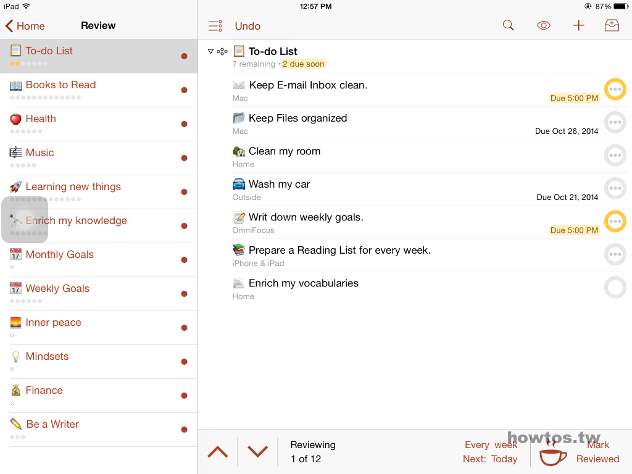Image resolution: width=632 pixels, height=474 pixels.
Task: Select the Inner peace project
Action: point(99,328)
